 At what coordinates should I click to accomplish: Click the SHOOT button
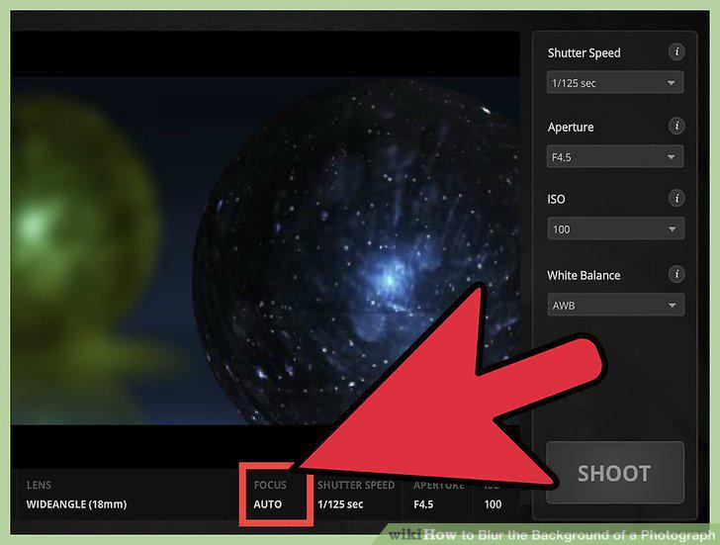615,473
